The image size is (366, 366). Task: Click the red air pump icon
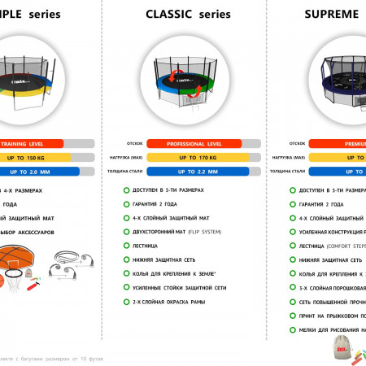click(33, 286)
